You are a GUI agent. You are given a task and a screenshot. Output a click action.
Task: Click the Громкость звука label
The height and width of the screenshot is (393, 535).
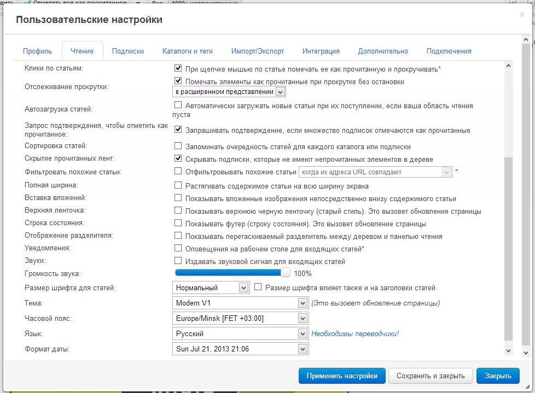pyautogui.click(x=53, y=274)
